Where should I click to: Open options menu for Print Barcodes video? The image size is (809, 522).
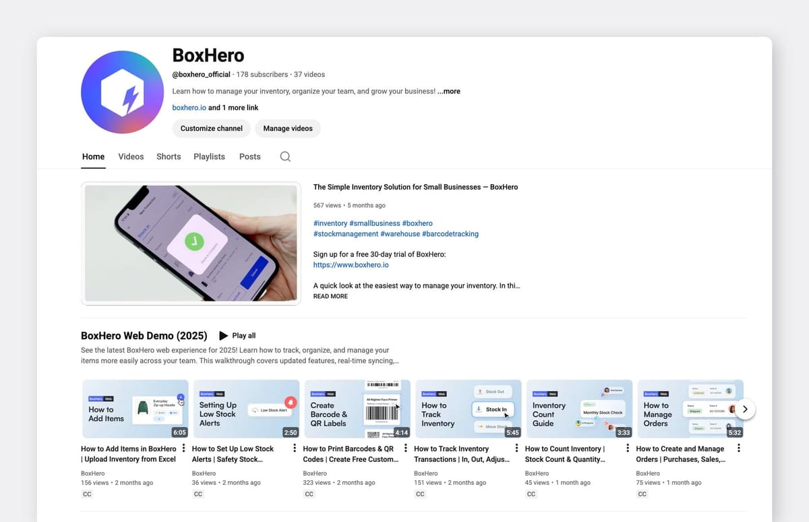(406, 448)
